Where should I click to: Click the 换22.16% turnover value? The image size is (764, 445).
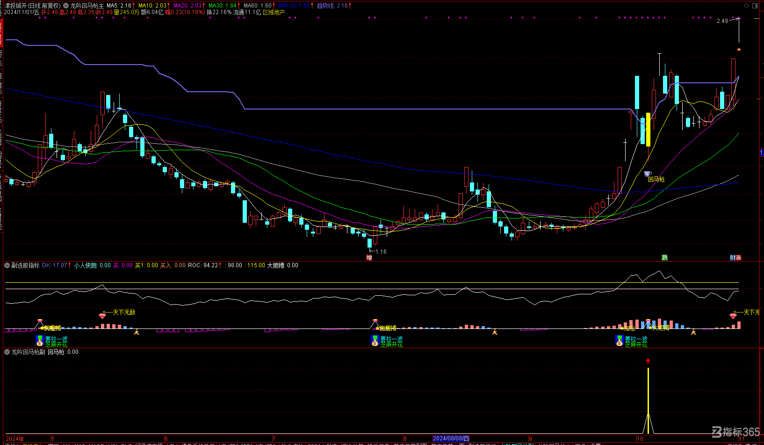219,12
